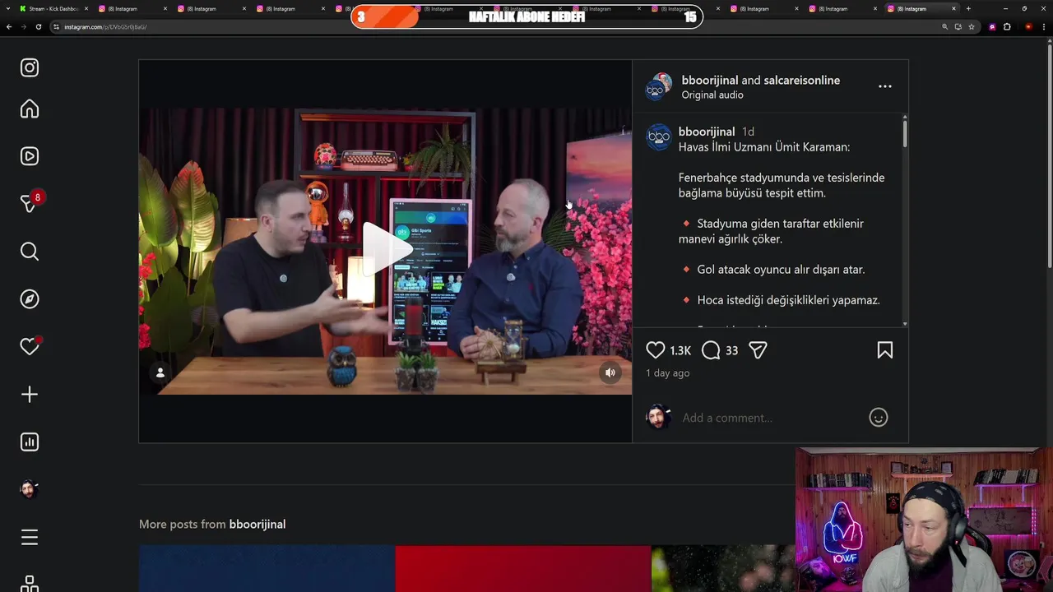Open the emoji picker for comments

point(879,418)
